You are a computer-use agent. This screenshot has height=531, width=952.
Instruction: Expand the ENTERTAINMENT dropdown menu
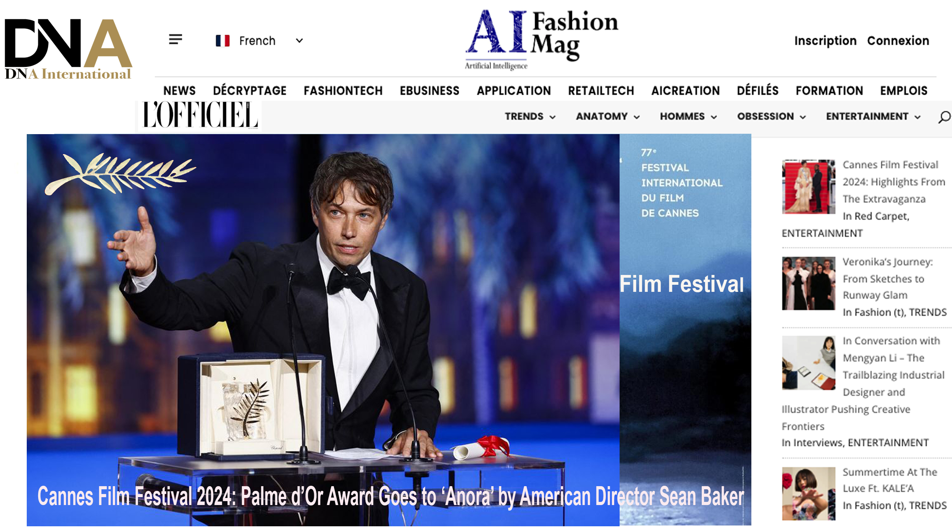pos(873,116)
